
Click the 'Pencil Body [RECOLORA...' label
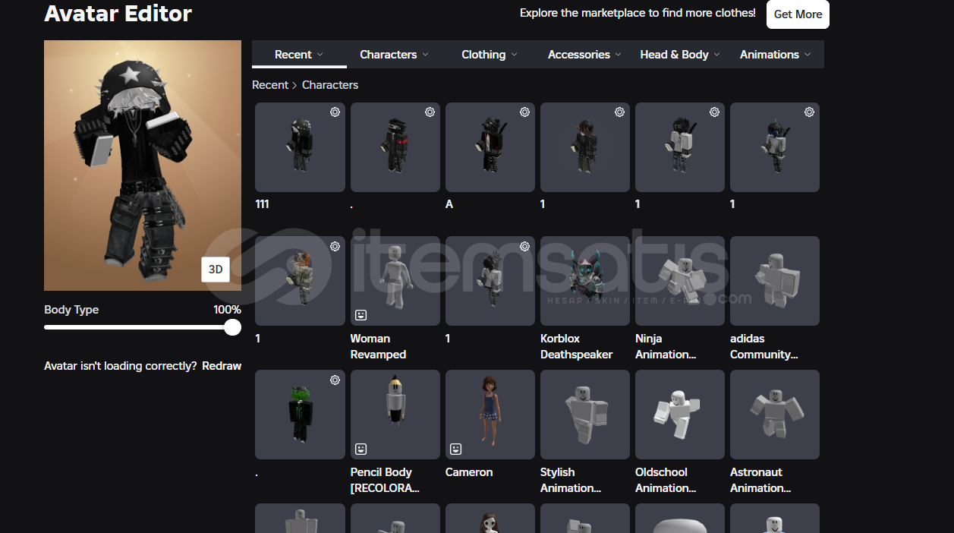point(385,480)
